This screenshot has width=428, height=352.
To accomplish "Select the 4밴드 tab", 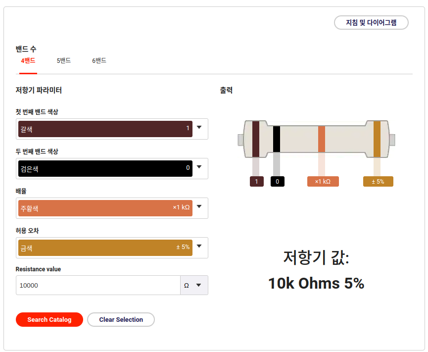I will point(28,60).
